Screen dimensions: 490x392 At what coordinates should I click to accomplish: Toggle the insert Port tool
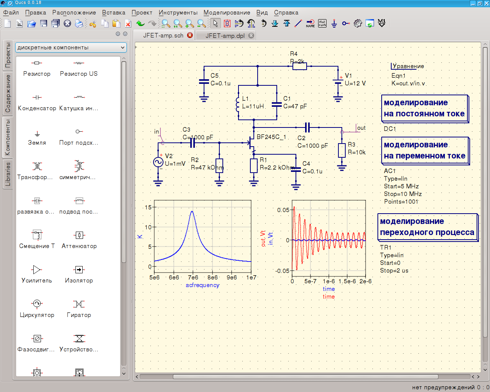346,24
